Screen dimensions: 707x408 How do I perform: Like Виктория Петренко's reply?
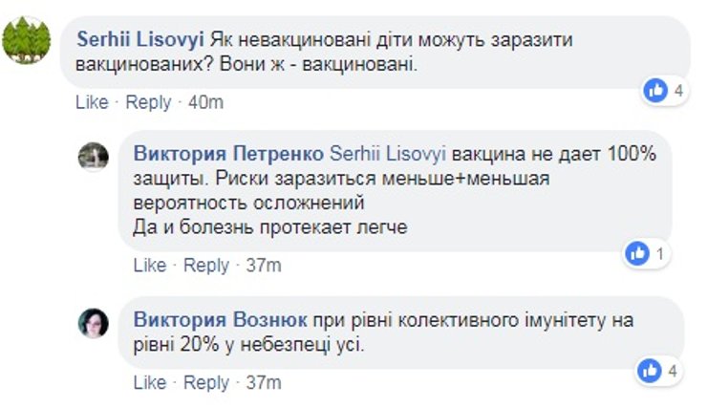149,266
